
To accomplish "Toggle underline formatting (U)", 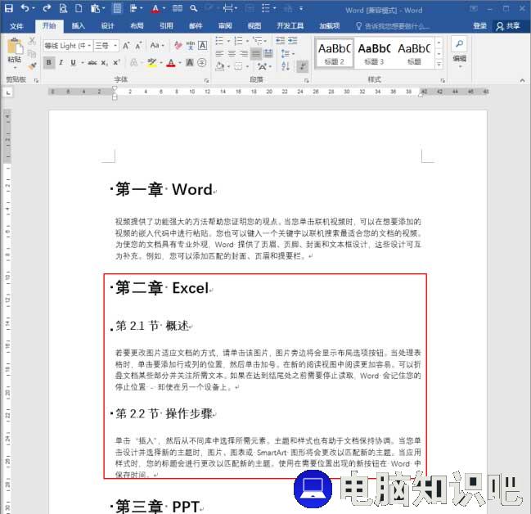I will [73, 63].
